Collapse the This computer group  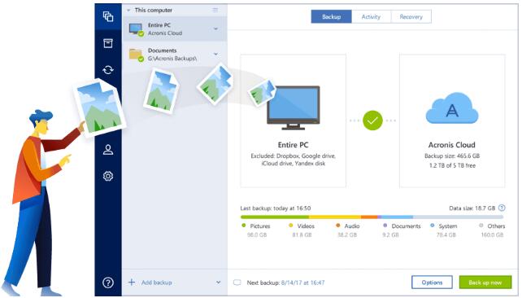pos(128,11)
